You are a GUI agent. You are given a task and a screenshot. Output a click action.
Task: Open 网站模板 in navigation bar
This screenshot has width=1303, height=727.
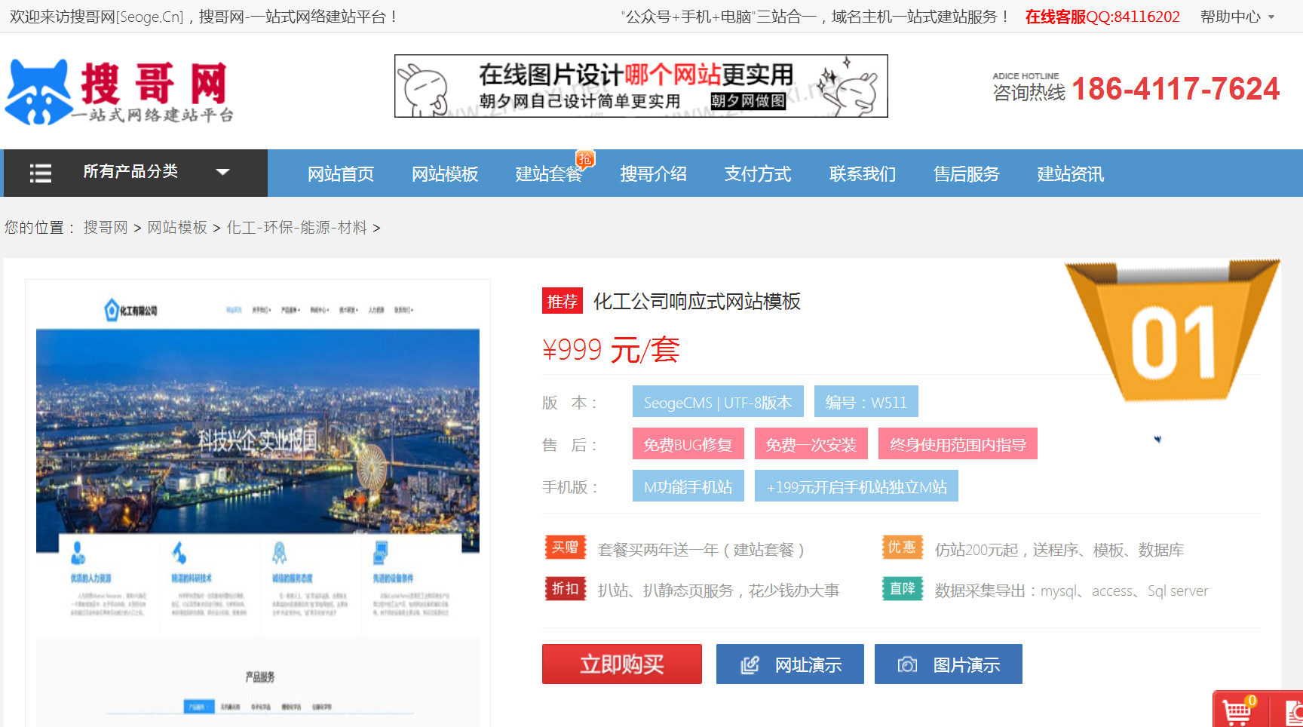tap(445, 174)
